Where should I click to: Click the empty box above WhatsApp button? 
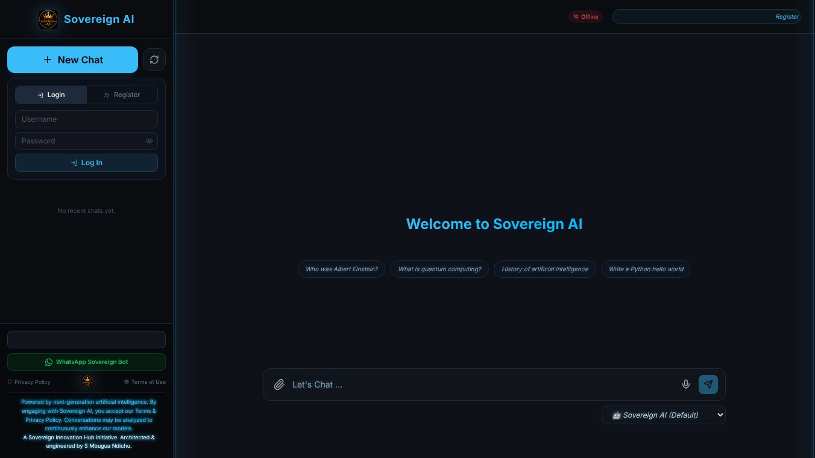[x=86, y=339]
